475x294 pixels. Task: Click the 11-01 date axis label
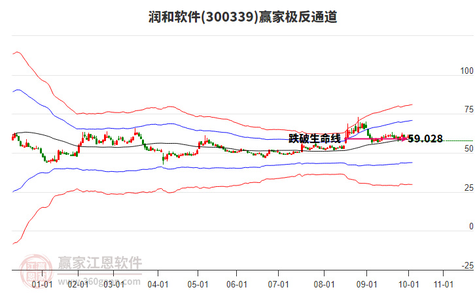pyautogui.click(x=443, y=284)
